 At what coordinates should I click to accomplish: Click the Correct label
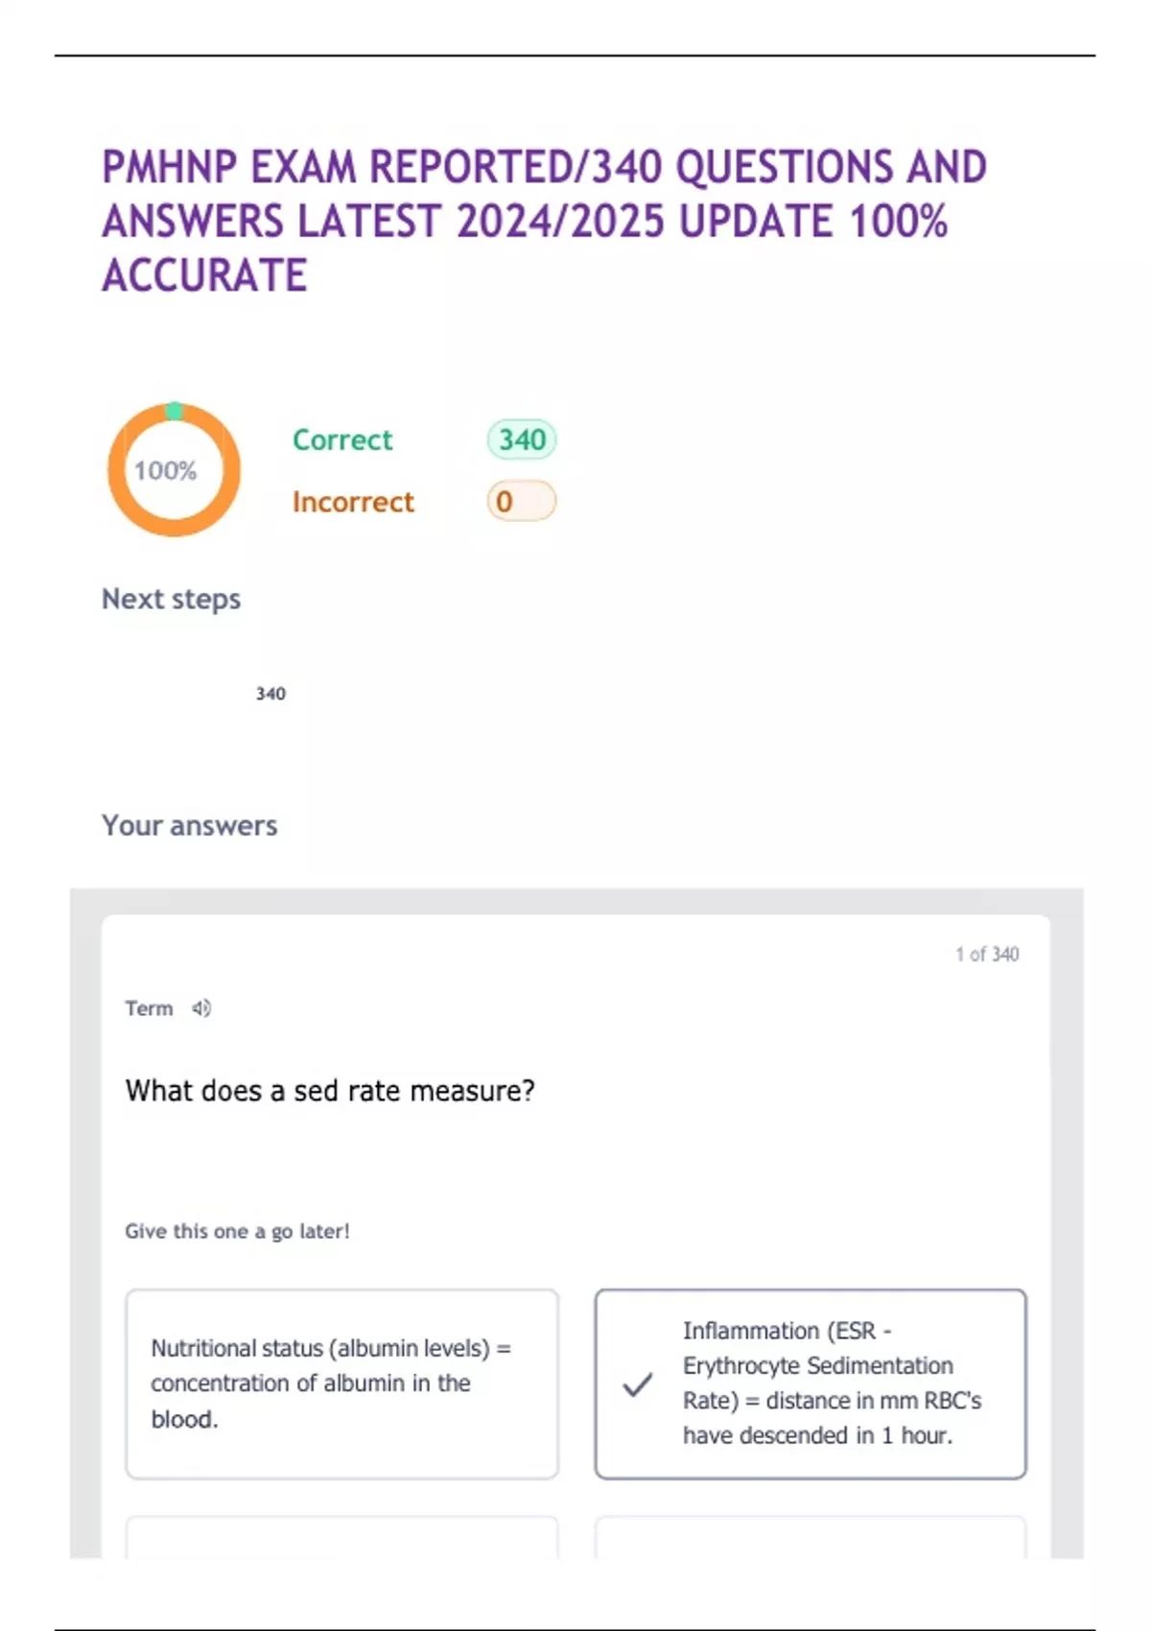(x=342, y=440)
